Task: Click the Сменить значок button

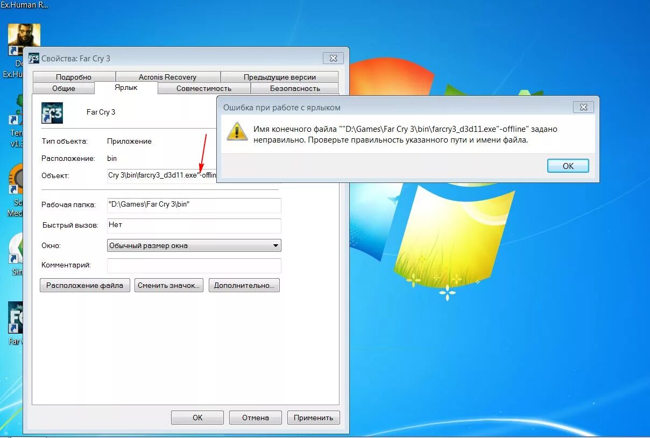Action: coord(169,285)
